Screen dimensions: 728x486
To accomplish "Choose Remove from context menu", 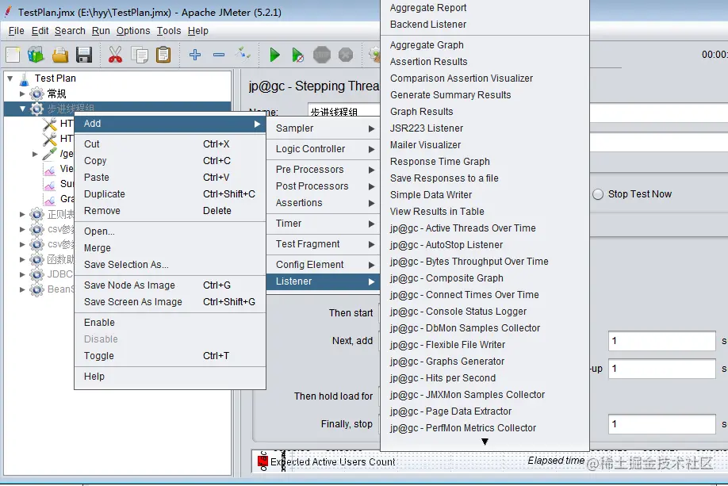I will 170,211.
